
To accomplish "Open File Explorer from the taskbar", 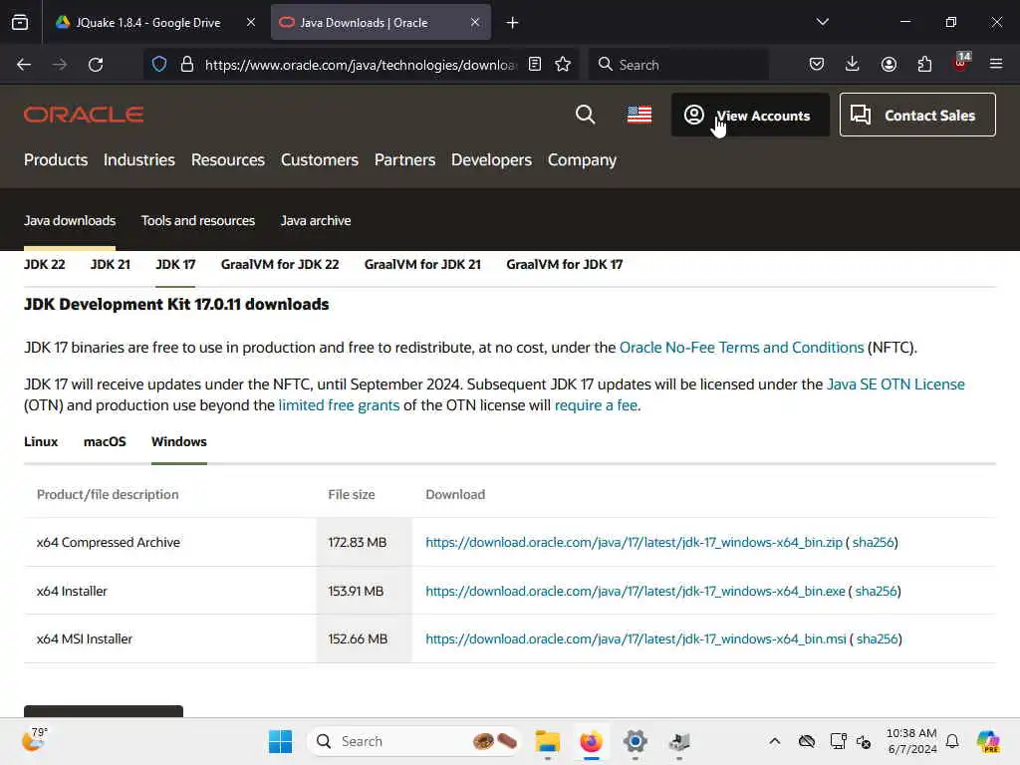I will click(x=548, y=741).
